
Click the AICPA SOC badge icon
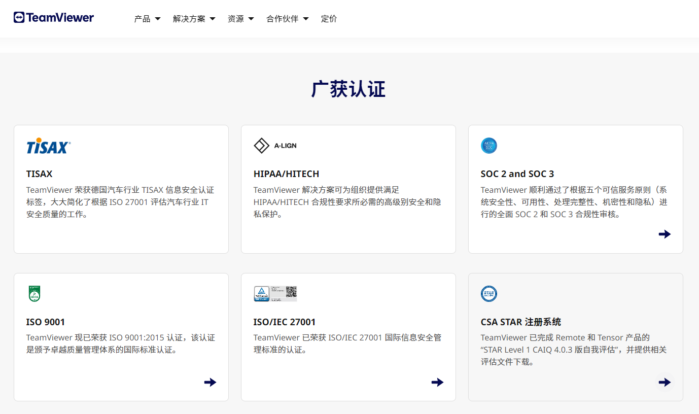489,146
